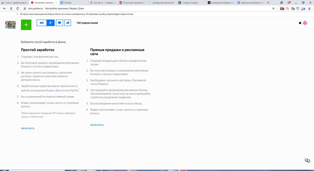Click the 18 марта Карма notice banner text

point(77,14)
